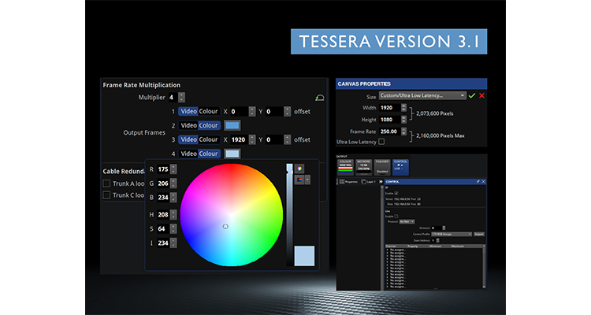
Task: Switch to the Layer 1 tab
Action: [369, 182]
